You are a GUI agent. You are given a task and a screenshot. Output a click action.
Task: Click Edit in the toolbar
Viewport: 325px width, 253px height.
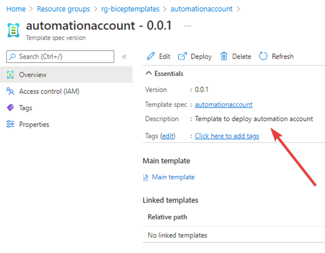point(158,56)
